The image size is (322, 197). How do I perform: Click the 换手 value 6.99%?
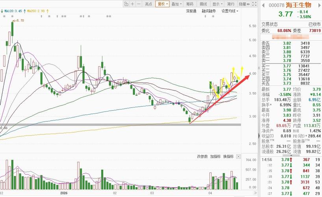pyautogui.click(x=285, y=105)
